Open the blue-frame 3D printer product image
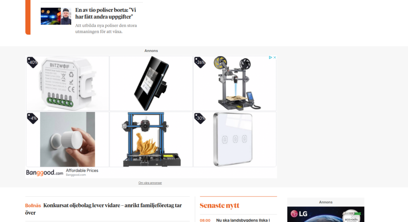The width and height of the screenshot is (408, 222). pyautogui.click(x=151, y=139)
